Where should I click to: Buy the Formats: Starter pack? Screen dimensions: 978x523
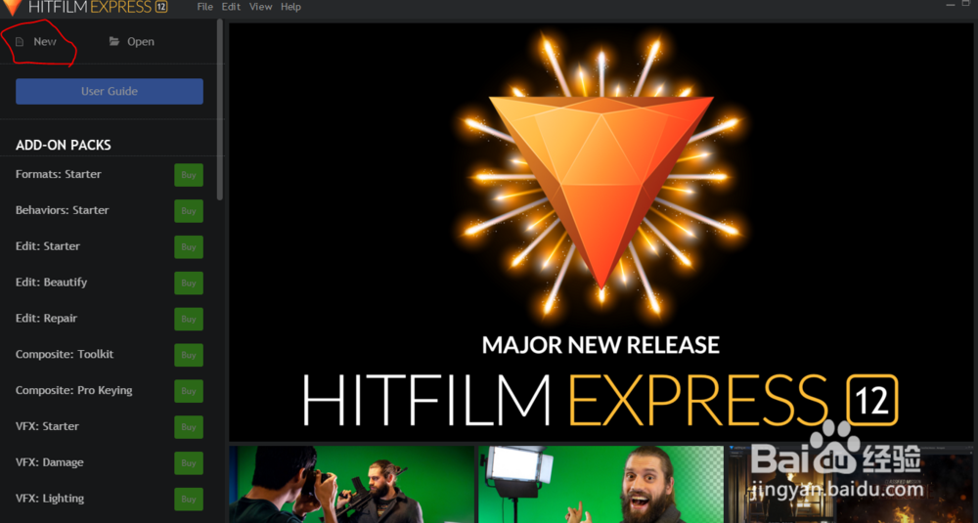pyautogui.click(x=189, y=175)
